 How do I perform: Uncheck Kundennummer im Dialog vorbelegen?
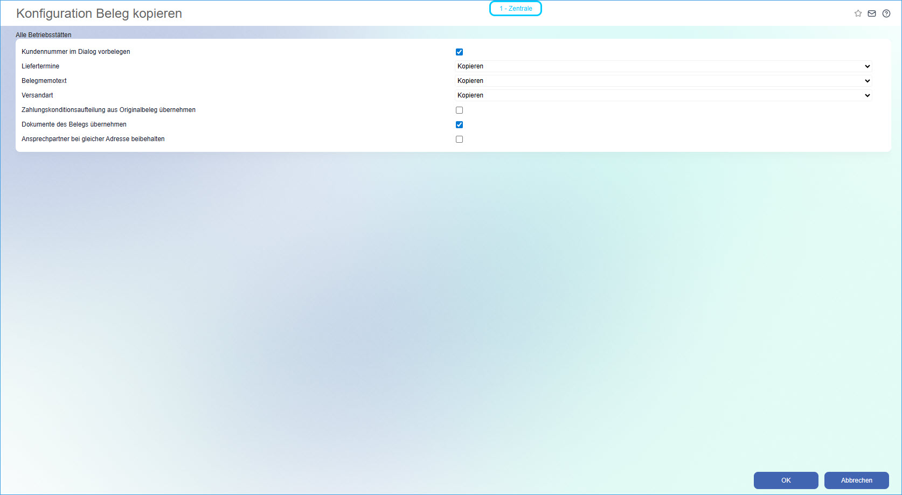point(459,52)
